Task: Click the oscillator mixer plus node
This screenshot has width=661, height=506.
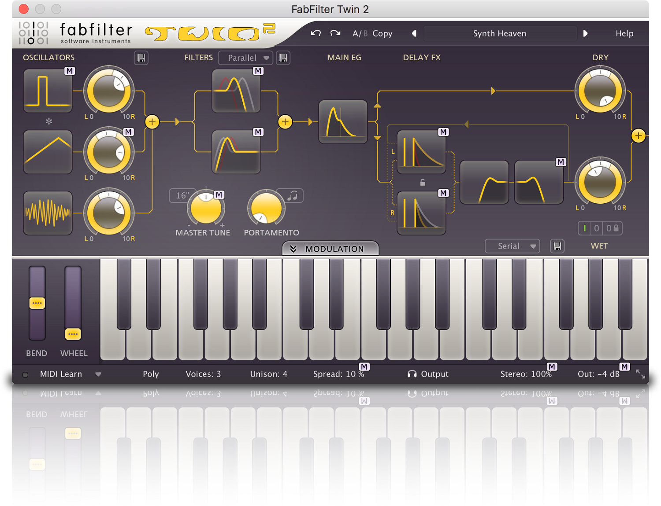Action: [x=152, y=122]
